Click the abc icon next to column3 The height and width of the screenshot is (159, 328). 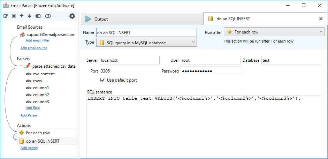[x=28, y=102]
